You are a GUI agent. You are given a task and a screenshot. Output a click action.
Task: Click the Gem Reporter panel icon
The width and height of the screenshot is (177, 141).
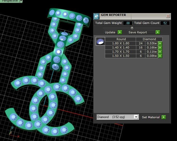[96, 16]
